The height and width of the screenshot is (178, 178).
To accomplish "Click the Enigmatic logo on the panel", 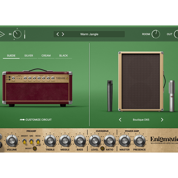I will tap(164, 140).
